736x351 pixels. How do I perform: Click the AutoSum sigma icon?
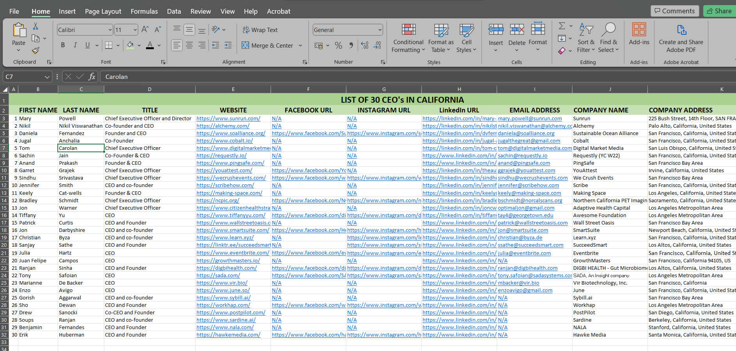tap(562, 26)
